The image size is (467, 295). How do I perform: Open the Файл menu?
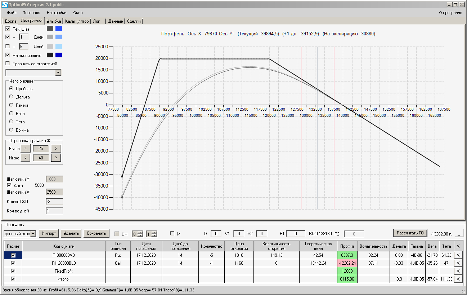(x=12, y=13)
